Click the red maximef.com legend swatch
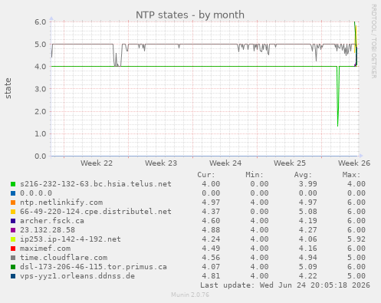Image resolution: width=381 pixels, height=303 pixels. 13,249
